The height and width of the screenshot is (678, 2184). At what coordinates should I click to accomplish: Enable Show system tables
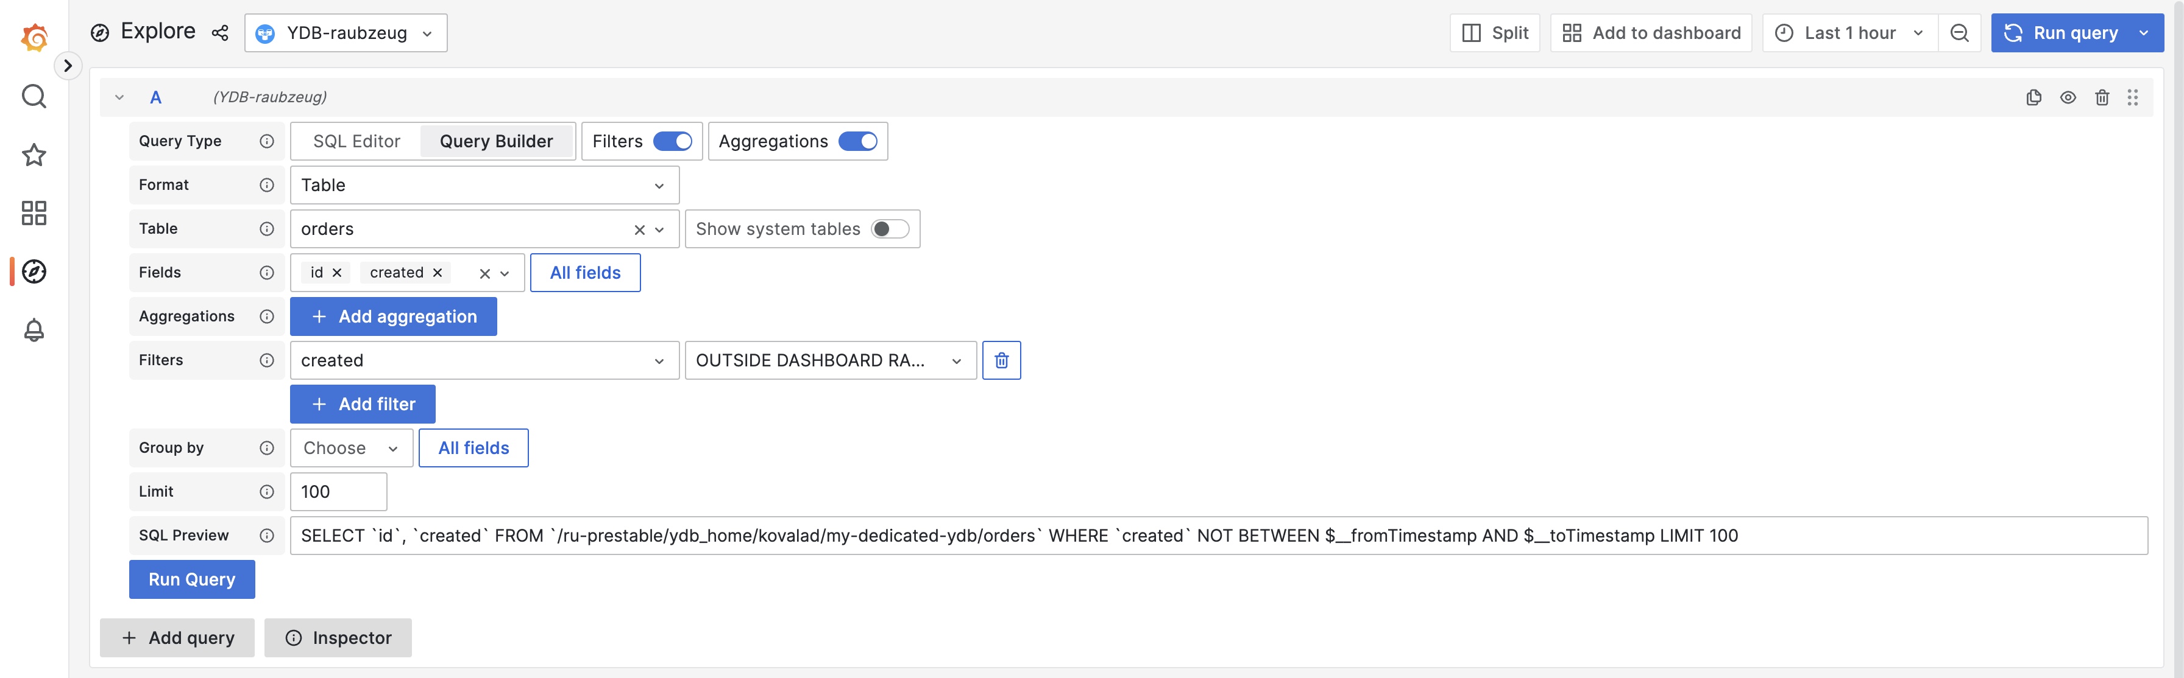point(890,229)
